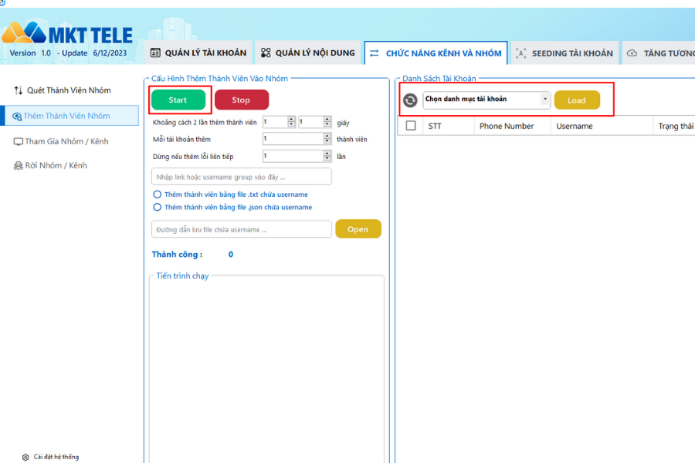
Task: Click the yellow Load button
Action: (x=576, y=100)
